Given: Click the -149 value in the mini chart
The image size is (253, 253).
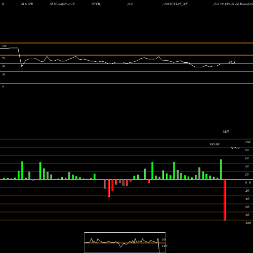Looking at the screenshot, I should pyautogui.click(x=164, y=246).
